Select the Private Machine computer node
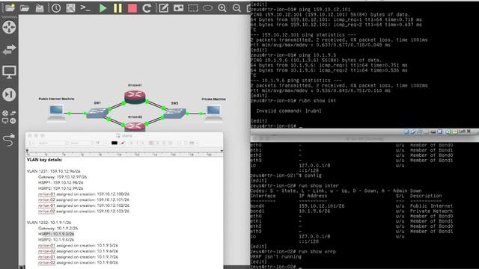479x269 pixels. pyautogui.click(x=213, y=113)
